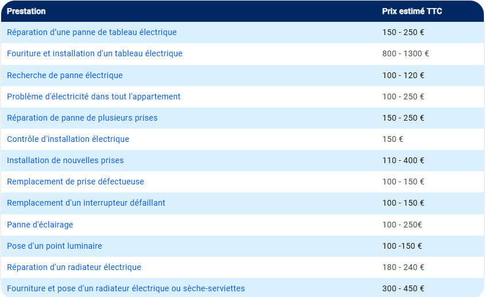
Task: Select the '300 - 450 €' price
Action: (403, 288)
